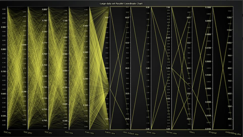This screenshot has width=243, height=137.
Task: Click the 10.0 tick on batch_size axis
Action: 107,119
